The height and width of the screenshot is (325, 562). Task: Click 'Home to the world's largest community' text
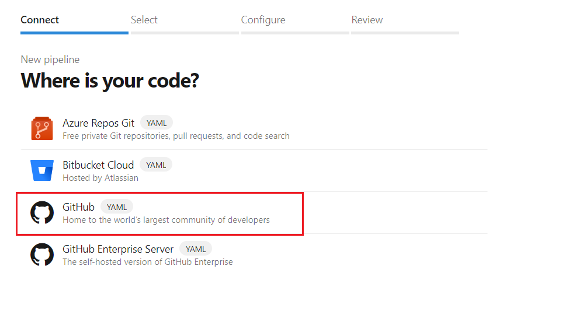pos(166,220)
